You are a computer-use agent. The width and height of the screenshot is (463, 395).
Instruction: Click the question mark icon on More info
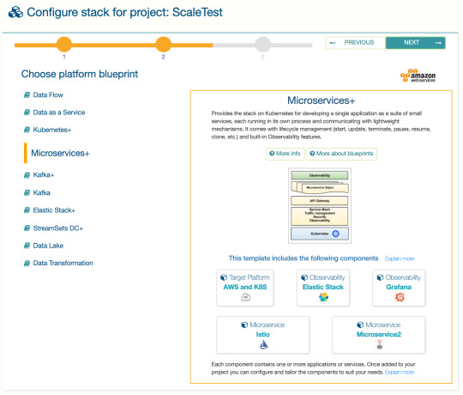tap(272, 154)
